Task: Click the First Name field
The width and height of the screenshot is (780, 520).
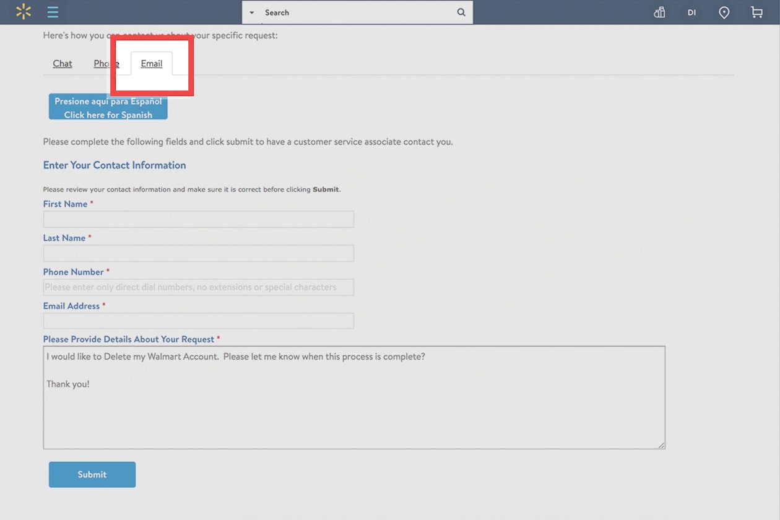Action: 198,219
